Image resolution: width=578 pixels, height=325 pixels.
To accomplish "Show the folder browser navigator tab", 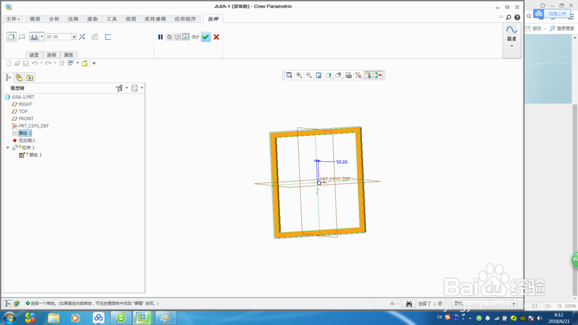I will (x=19, y=78).
